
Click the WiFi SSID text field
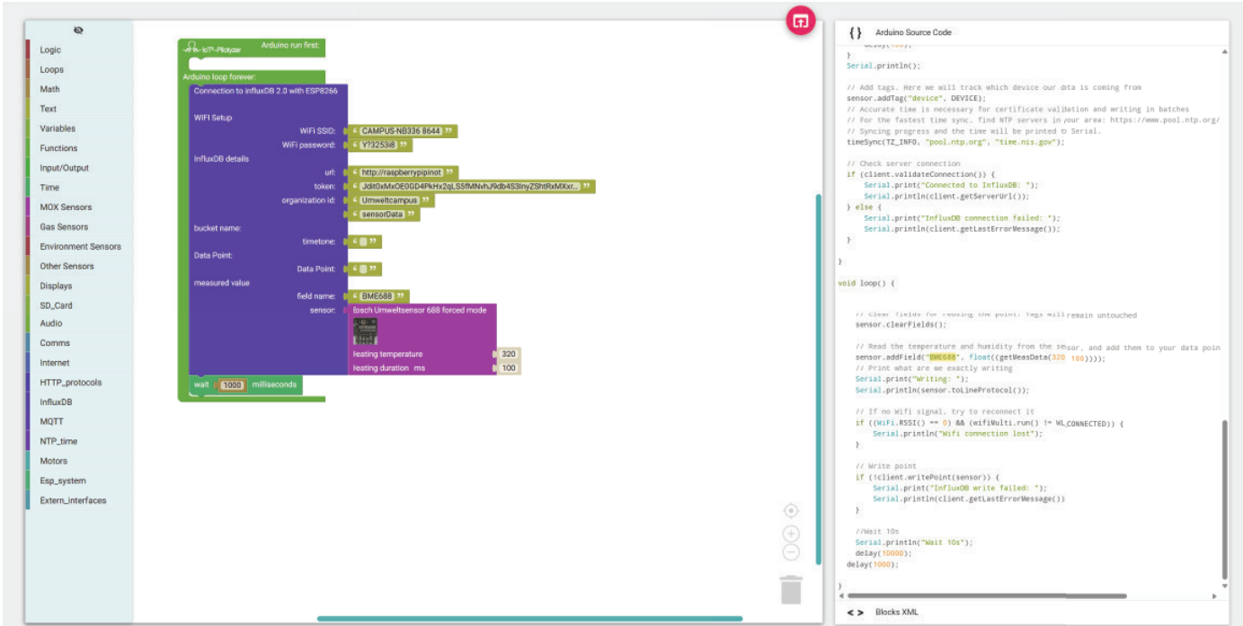pos(401,131)
